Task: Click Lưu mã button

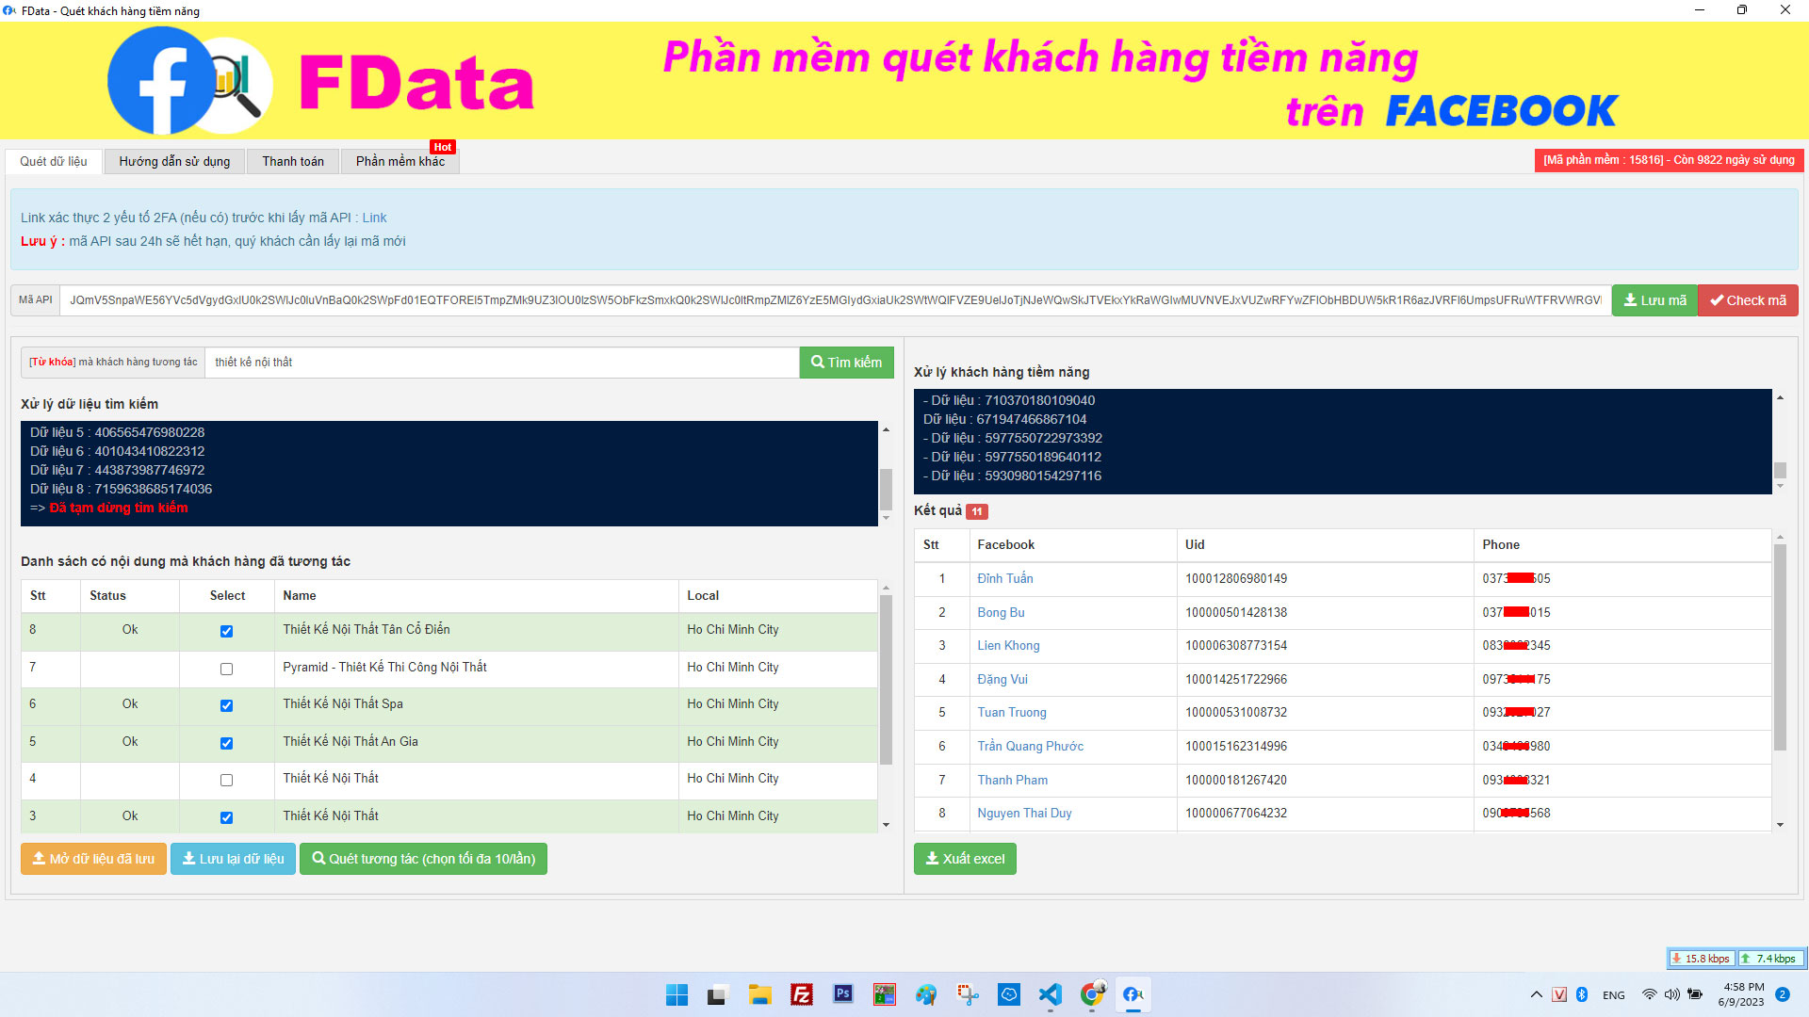Action: pos(1654,300)
